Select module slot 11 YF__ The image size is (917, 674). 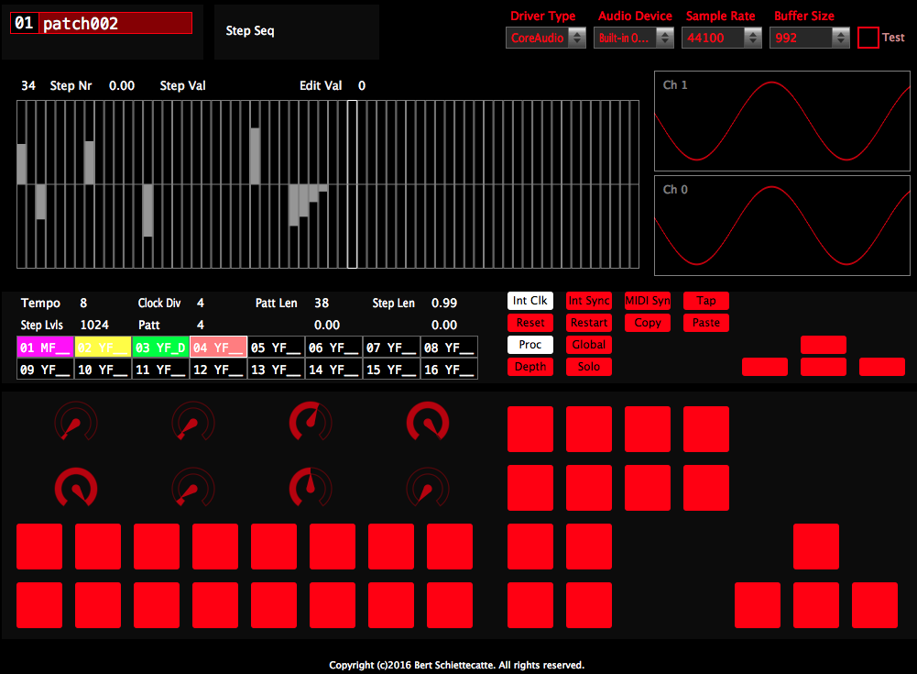(x=161, y=370)
